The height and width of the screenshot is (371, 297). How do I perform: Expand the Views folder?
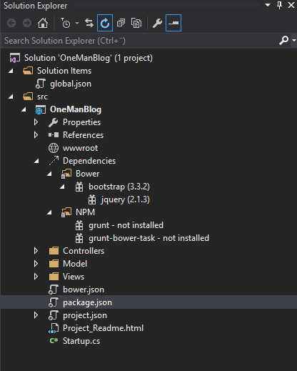point(36,277)
